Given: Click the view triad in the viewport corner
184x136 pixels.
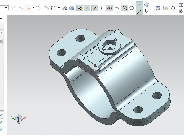Looking at the screenshot, I should 19,119.
